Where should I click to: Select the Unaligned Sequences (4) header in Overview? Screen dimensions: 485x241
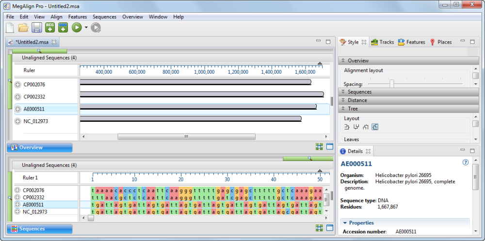click(x=49, y=58)
